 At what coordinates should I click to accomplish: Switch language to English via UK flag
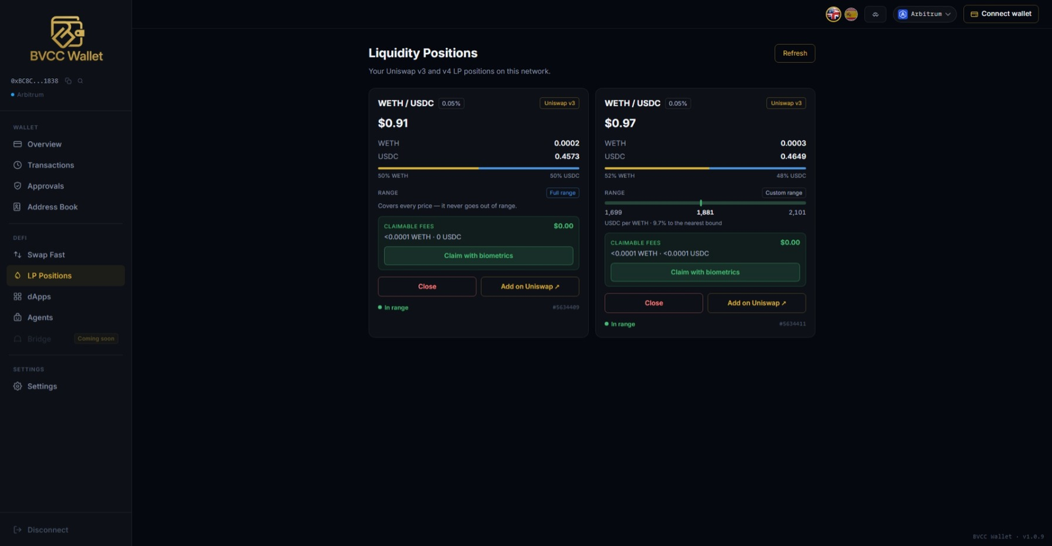pos(833,14)
